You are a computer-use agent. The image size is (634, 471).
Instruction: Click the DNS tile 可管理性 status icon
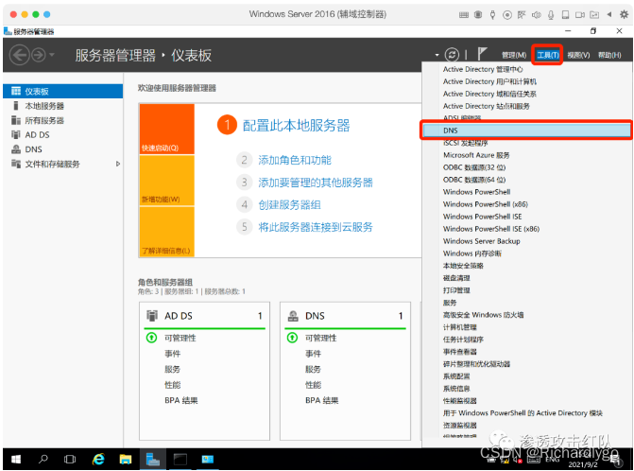pyautogui.click(x=292, y=338)
